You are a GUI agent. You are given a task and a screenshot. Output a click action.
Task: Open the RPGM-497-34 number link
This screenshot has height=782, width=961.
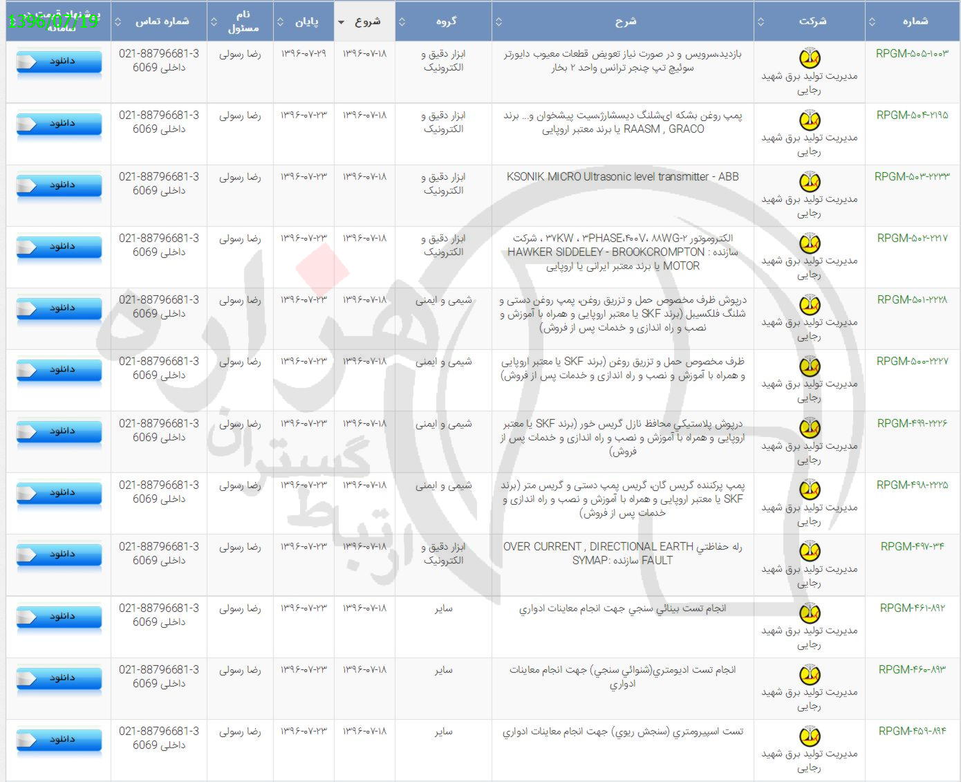tap(912, 546)
